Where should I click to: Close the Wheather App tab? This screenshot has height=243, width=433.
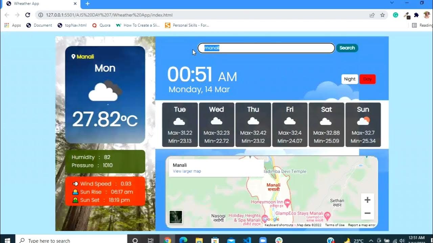(x=75, y=4)
